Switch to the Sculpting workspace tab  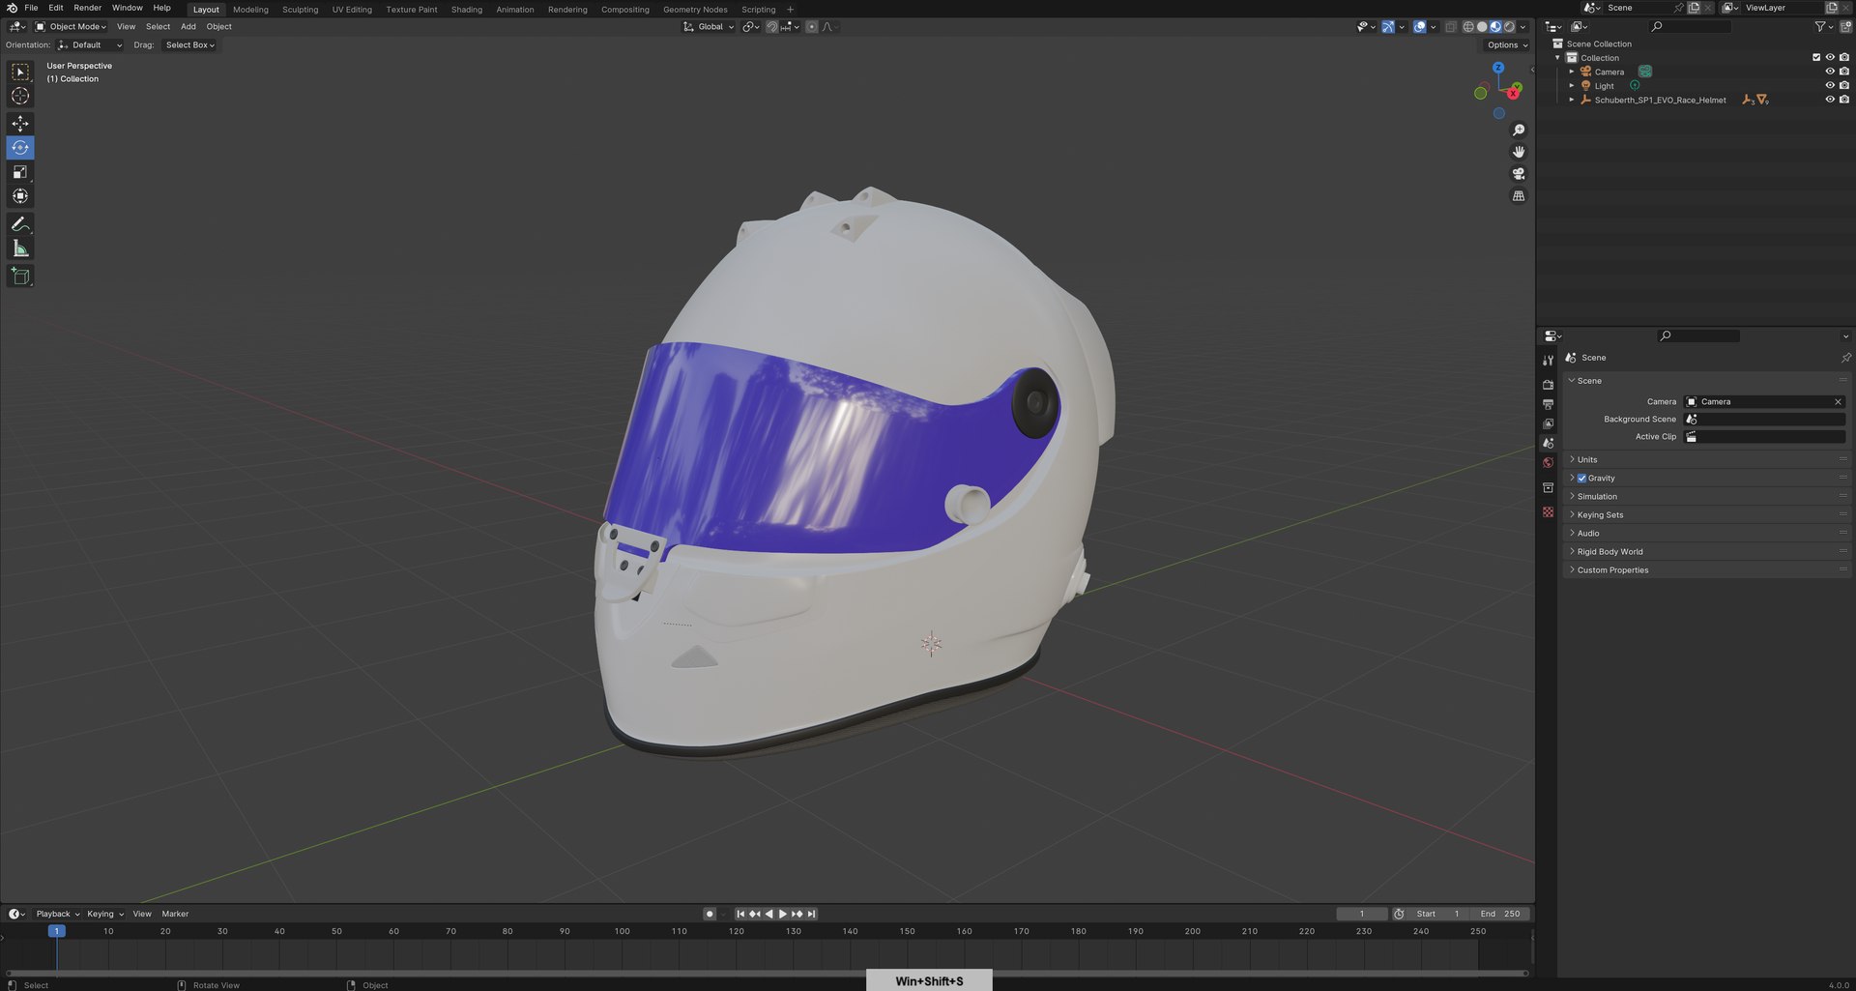click(300, 10)
